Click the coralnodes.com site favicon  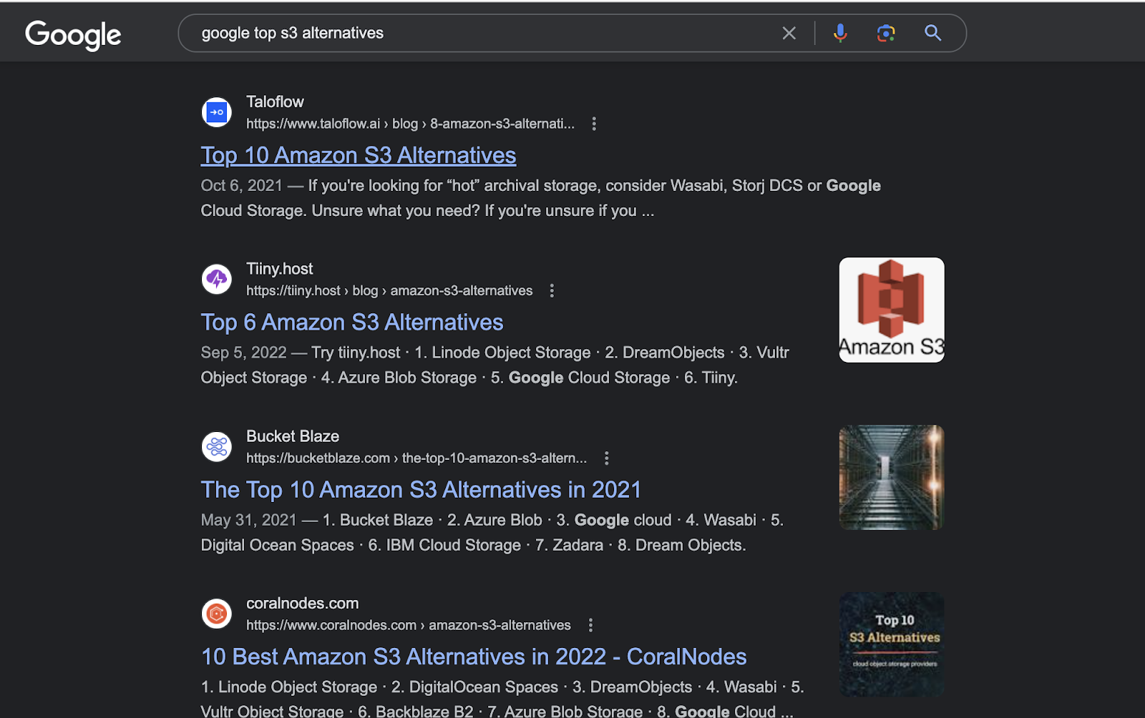pos(216,614)
